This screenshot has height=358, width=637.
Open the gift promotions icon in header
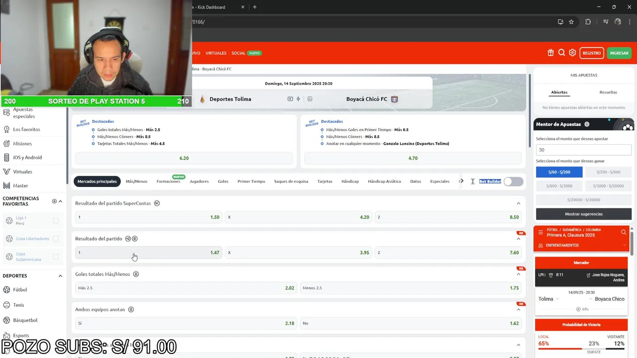coord(550,53)
